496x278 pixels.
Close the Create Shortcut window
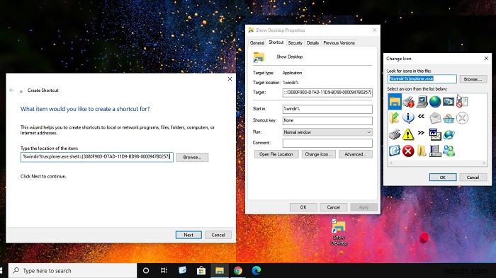[x=230, y=79]
